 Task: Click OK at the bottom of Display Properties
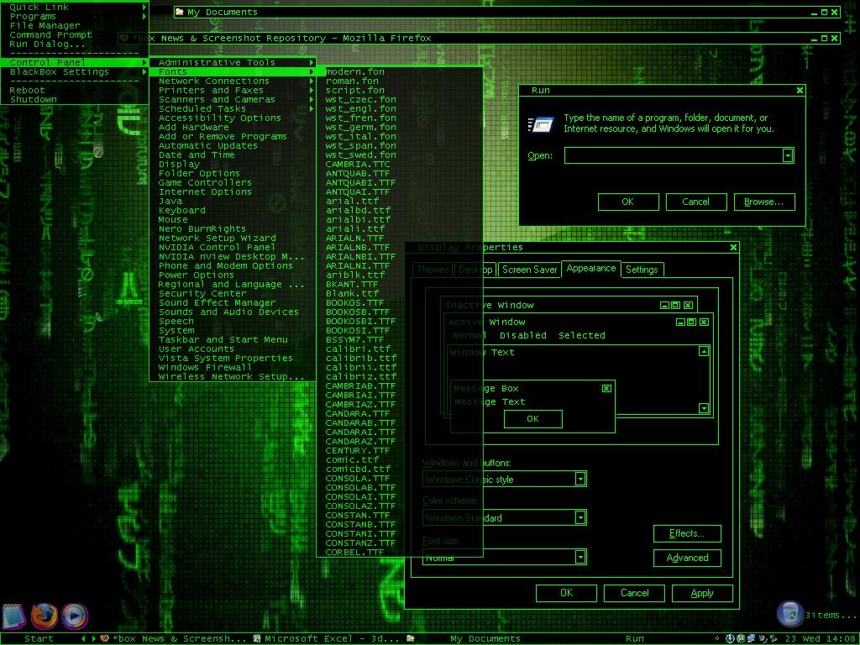(x=566, y=593)
